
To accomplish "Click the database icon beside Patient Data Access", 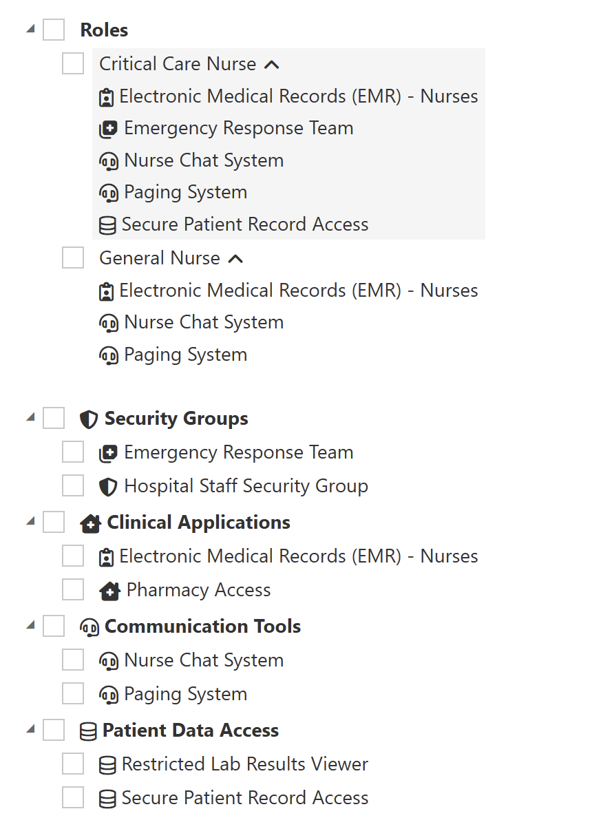I will pyautogui.click(x=88, y=731).
